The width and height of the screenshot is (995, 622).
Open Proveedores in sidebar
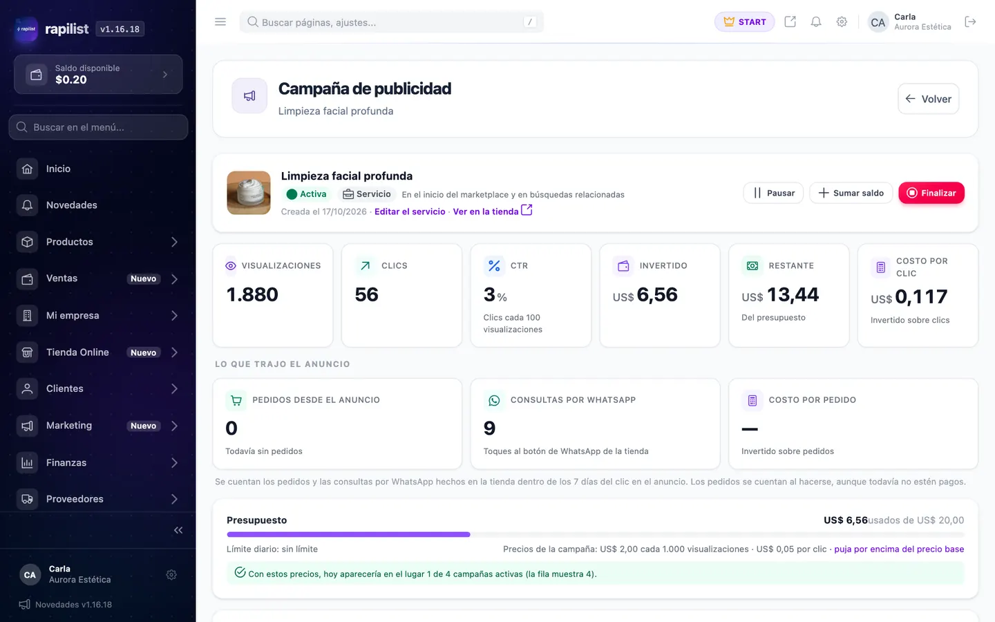tap(98, 499)
